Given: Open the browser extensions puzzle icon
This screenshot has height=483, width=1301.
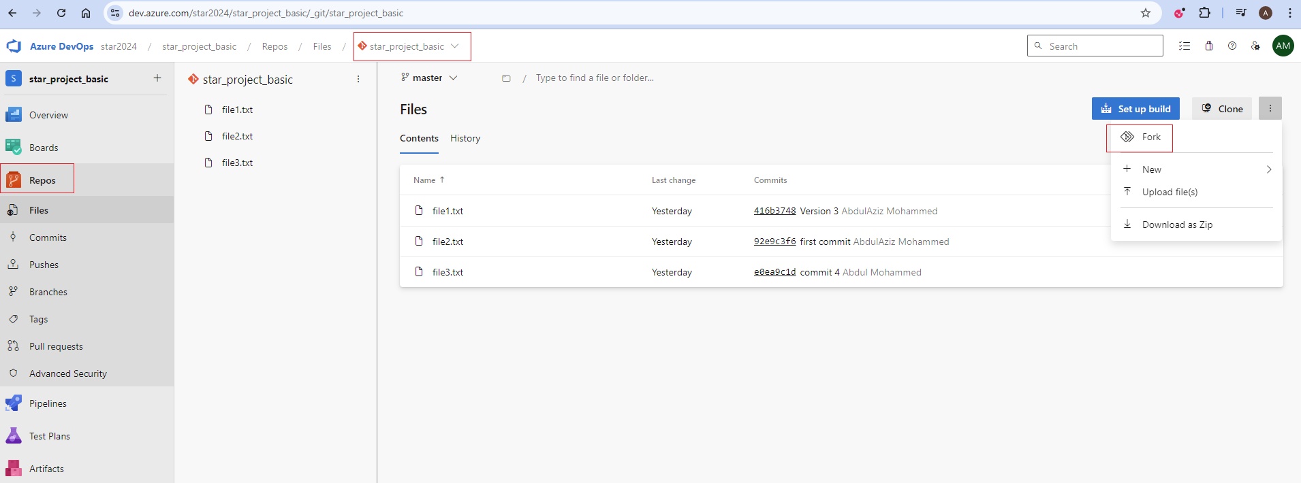Looking at the screenshot, I should click(1205, 13).
